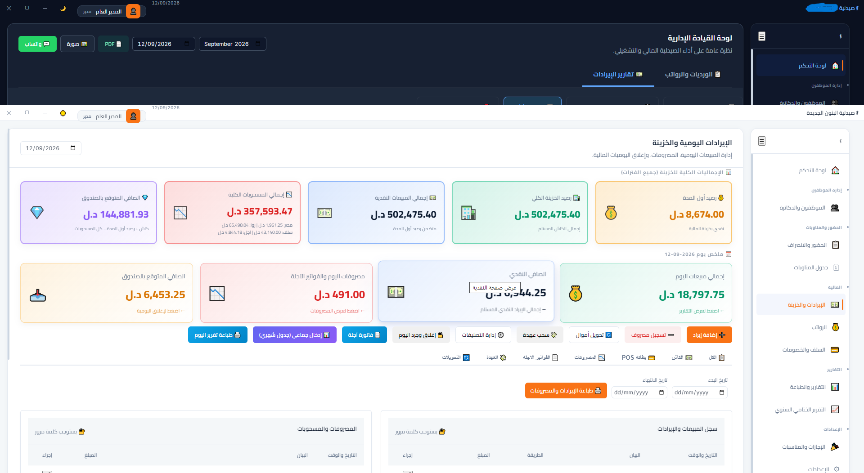Click the green واتساب button in the dark window

pos(37,44)
